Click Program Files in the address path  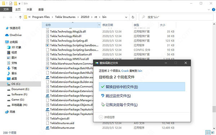click(41, 17)
